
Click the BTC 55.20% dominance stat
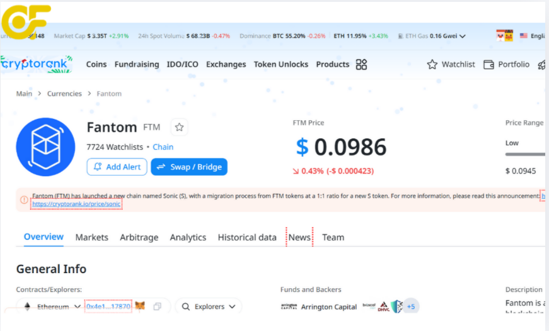point(299,36)
